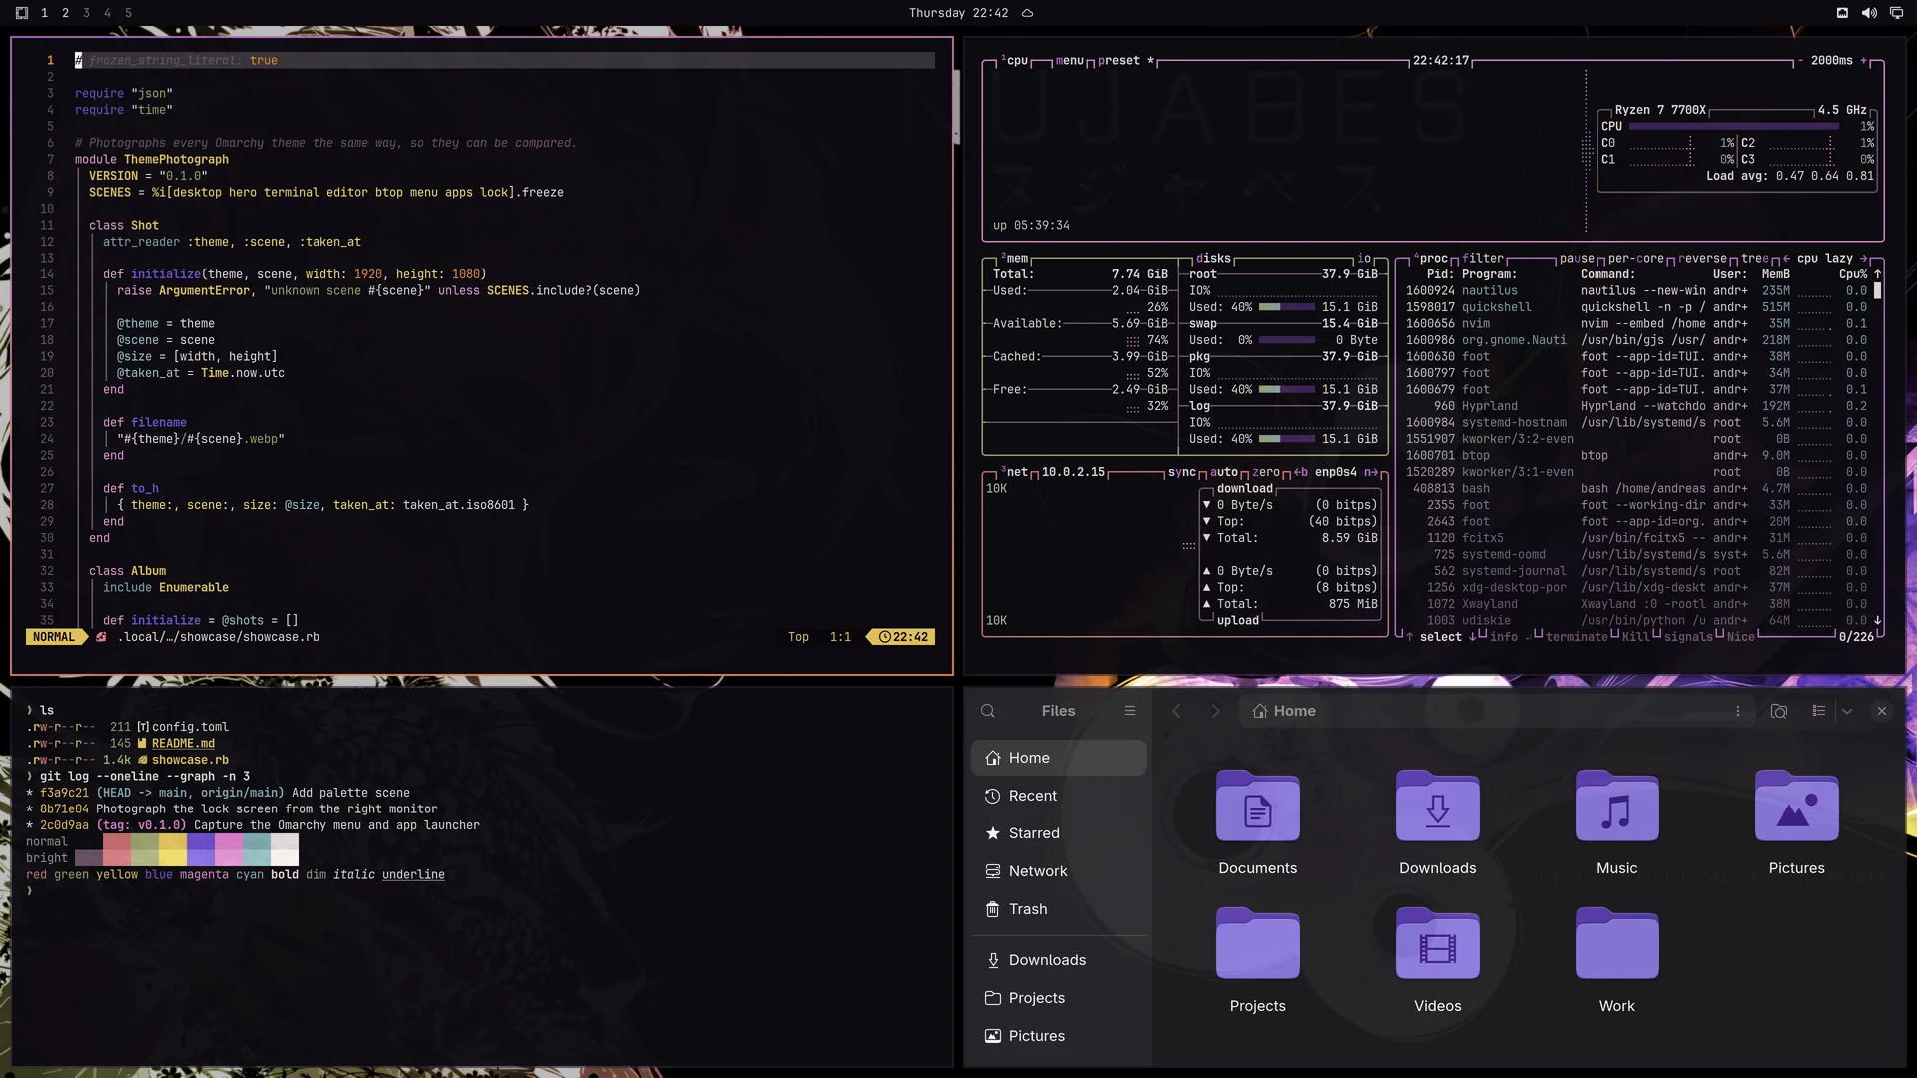Screen dimensions: 1917x1078
Task: Click the notification tray icon in top bar
Action: pyautogui.click(x=1842, y=13)
